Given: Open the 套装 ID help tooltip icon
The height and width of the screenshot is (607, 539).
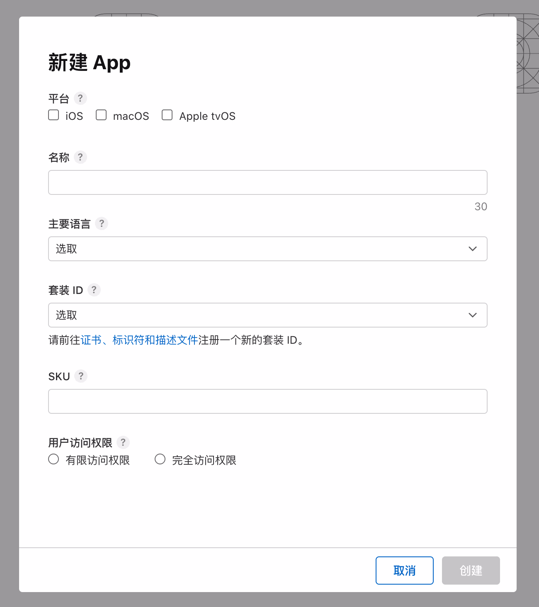Looking at the screenshot, I should (94, 290).
